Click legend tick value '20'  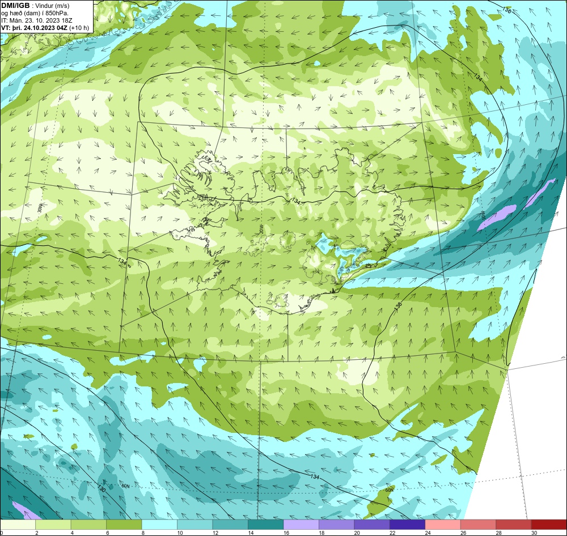coord(357,533)
